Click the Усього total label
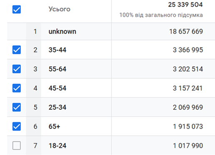This screenshot has width=215, height=155. tap(60, 9)
